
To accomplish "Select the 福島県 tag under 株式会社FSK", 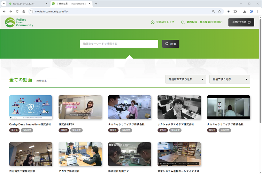I will click(64, 130).
